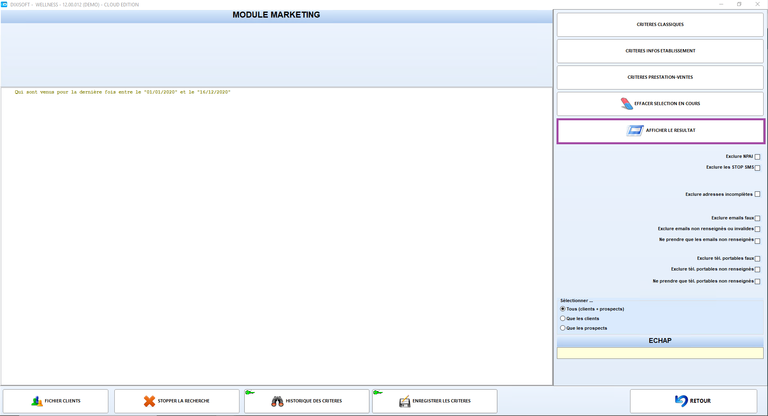Click the DIXISOFT app icon in title bar
This screenshot has height=416, width=768.
[4, 4]
